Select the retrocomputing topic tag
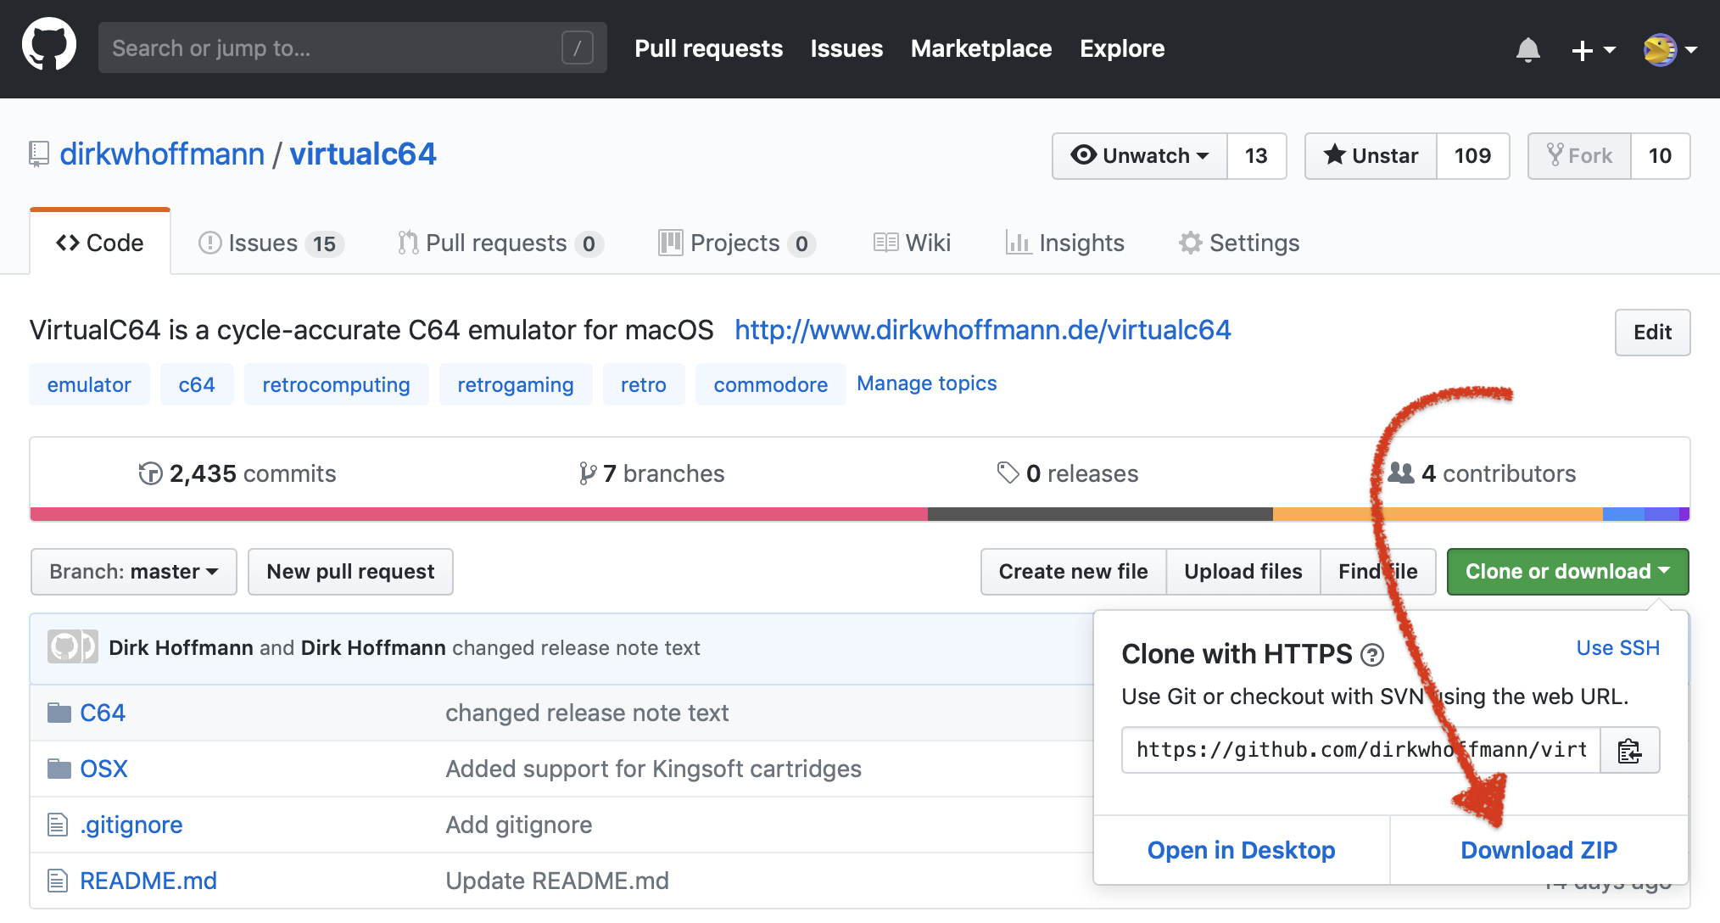Viewport: 1720px width, 923px height. [x=336, y=384]
